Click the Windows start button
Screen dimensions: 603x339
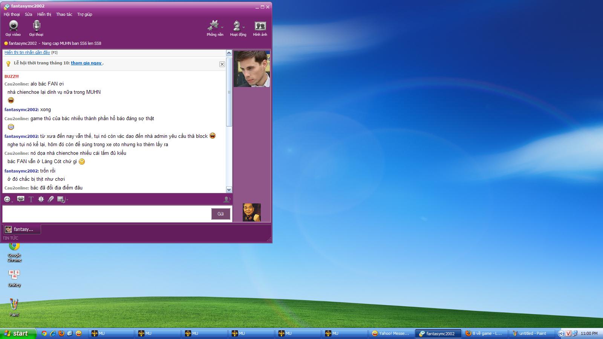(18, 333)
